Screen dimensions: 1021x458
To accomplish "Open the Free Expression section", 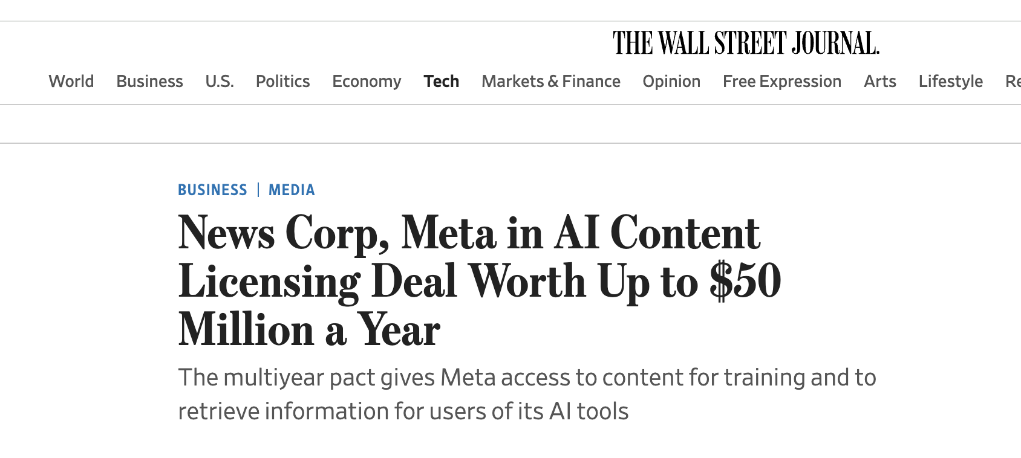I will (x=781, y=81).
